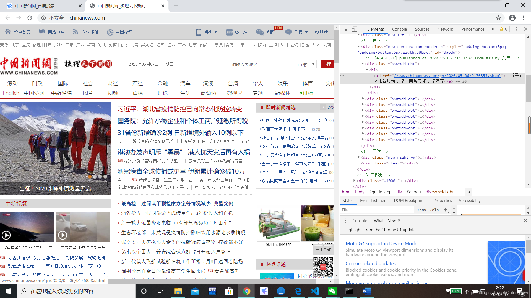The width and height of the screenshot is (531, 298).
Task: Open the 财经 navigation section
Action: click(113, 83)
